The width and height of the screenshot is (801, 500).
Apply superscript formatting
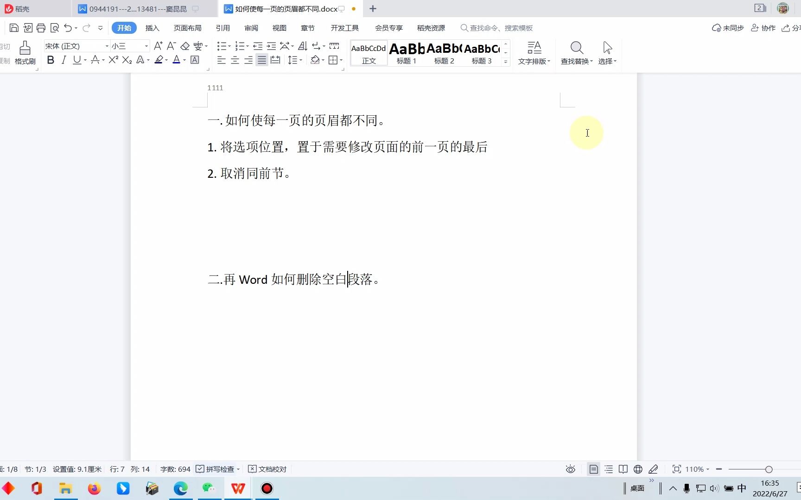112,60
